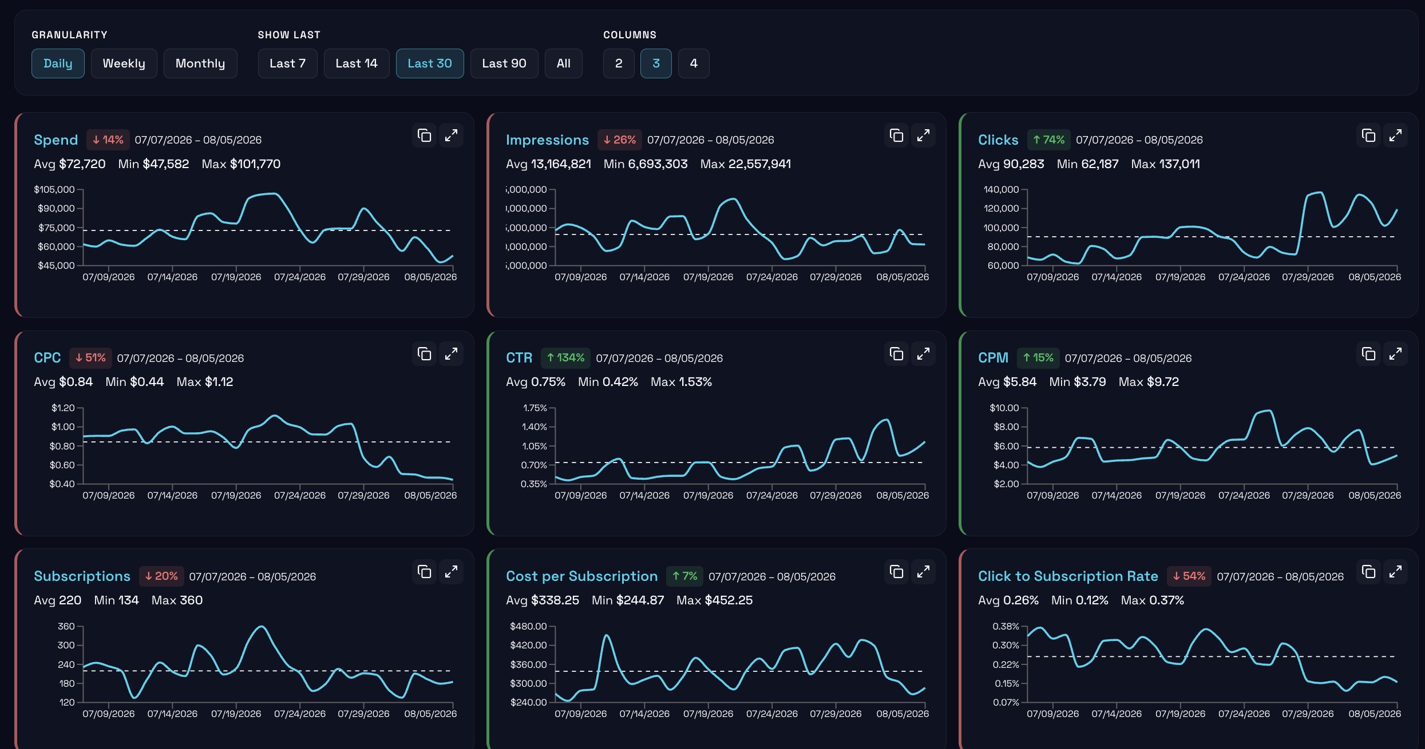1425x749 pixels.
Task: Expand the CPM chart
Action: tap(1395, 354)
